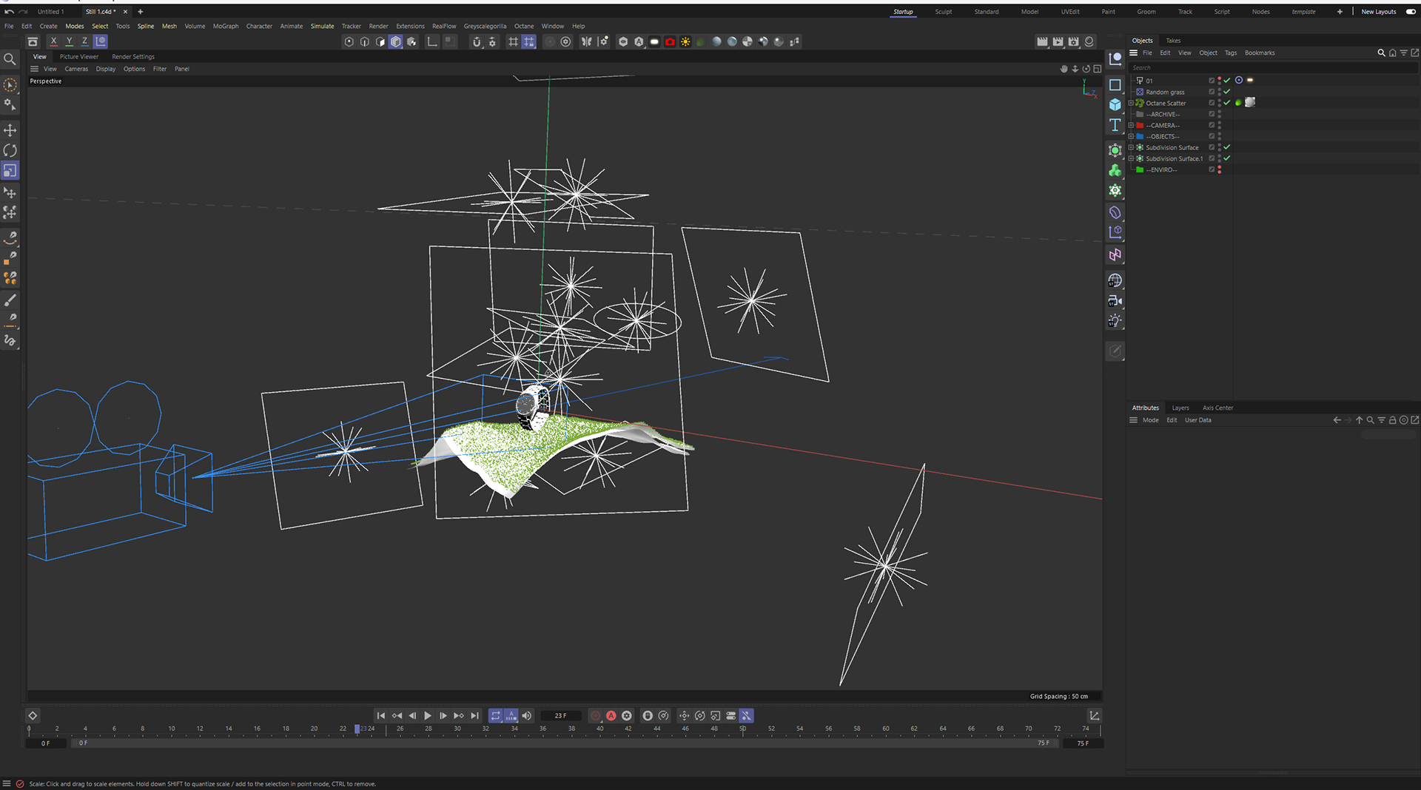Click the Objects panel home path icon
This screenshot has height=790, width=1421.
(1392, 53)
